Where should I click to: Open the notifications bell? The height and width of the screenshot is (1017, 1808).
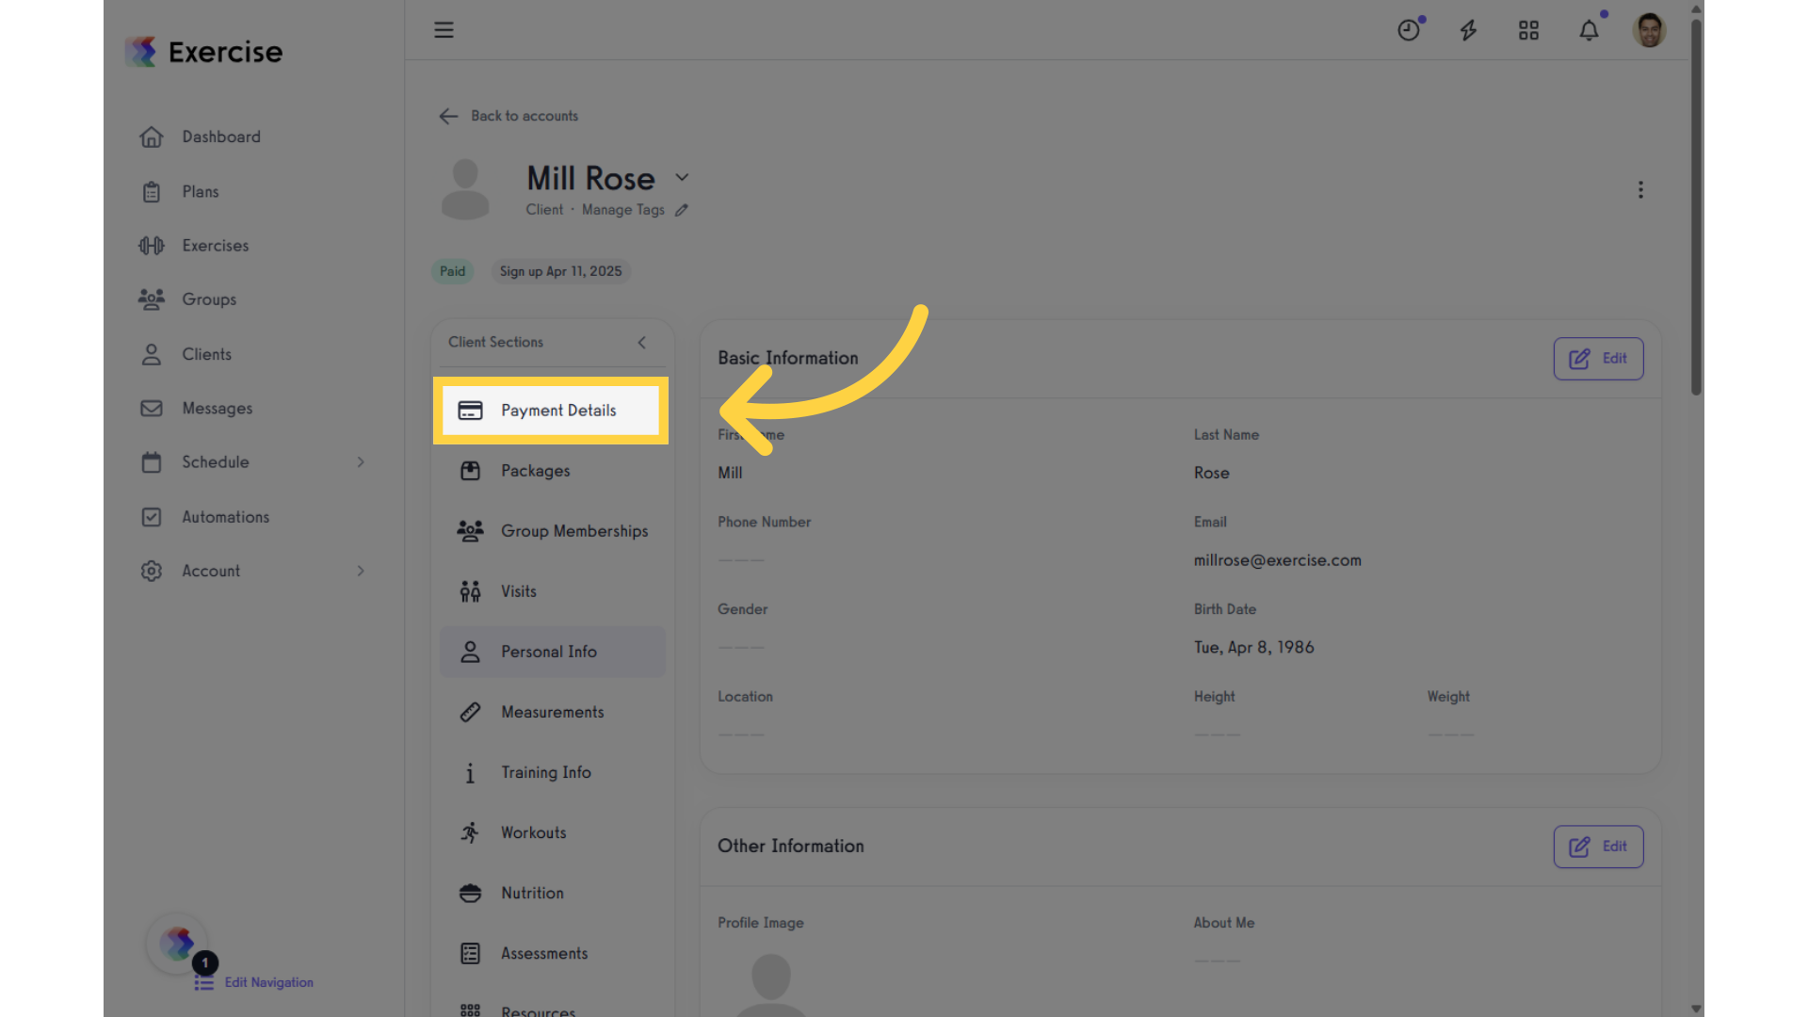(x=1590, y=30)
